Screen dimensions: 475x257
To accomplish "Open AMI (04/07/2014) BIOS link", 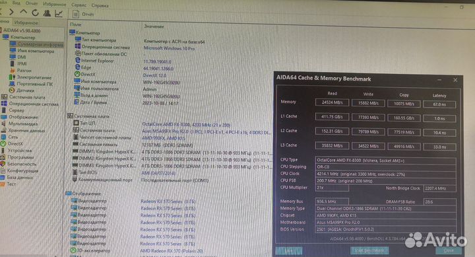I will 158,173.
